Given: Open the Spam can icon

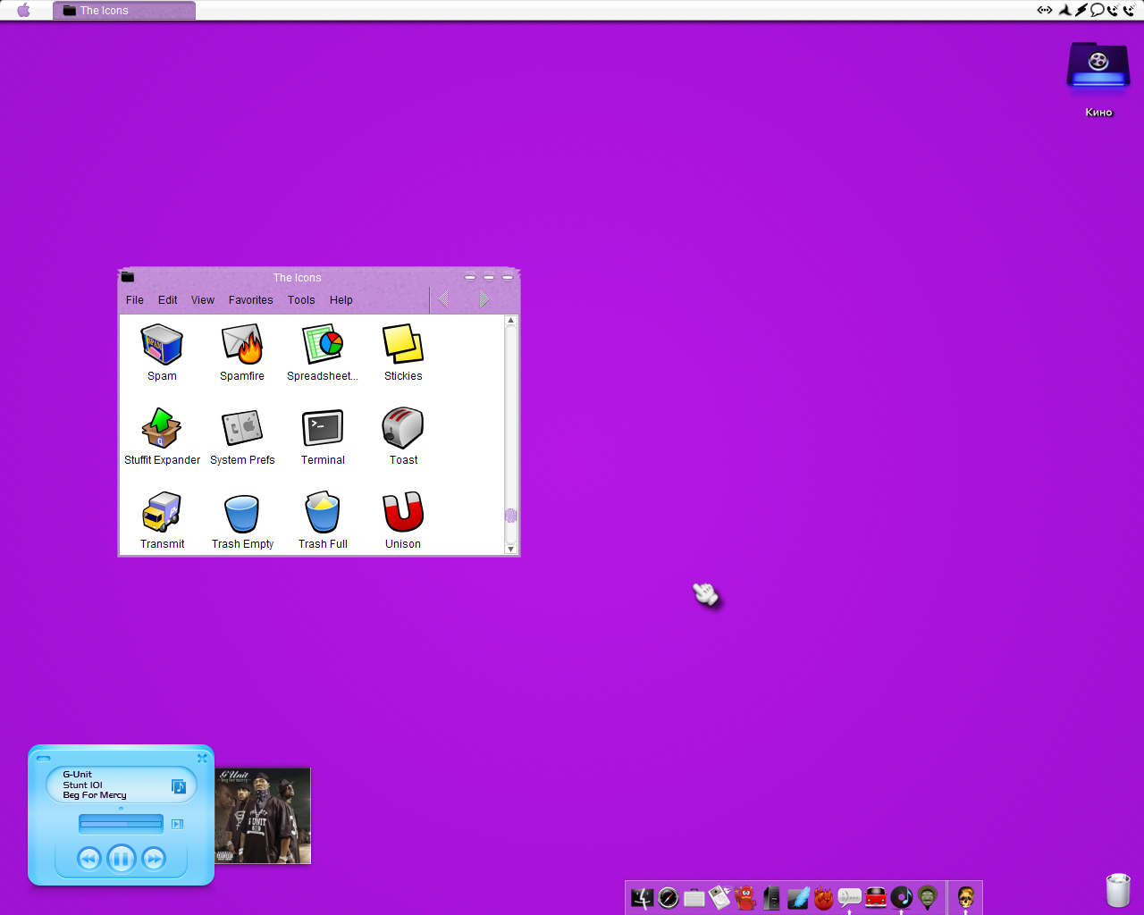Looking at the screenshot, I should (162, 345).
